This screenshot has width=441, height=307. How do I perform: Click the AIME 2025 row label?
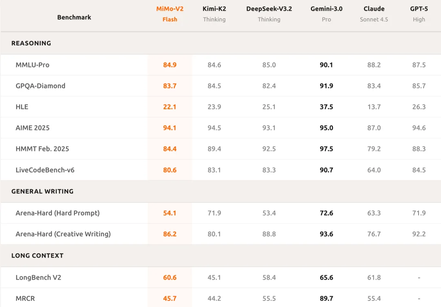(x=33, y=128)
